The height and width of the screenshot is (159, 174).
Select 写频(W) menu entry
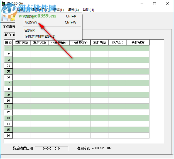pos(48,22)
